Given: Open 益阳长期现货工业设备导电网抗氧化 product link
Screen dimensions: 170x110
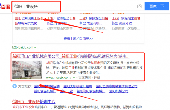Looking at the screenshot, I should 29,21.
